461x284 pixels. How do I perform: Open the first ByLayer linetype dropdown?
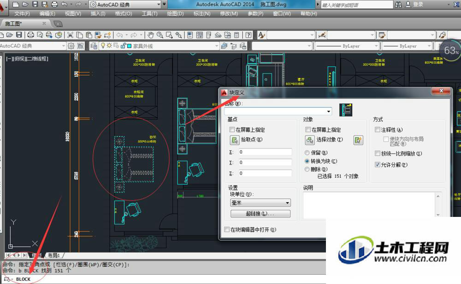point(376,46)
